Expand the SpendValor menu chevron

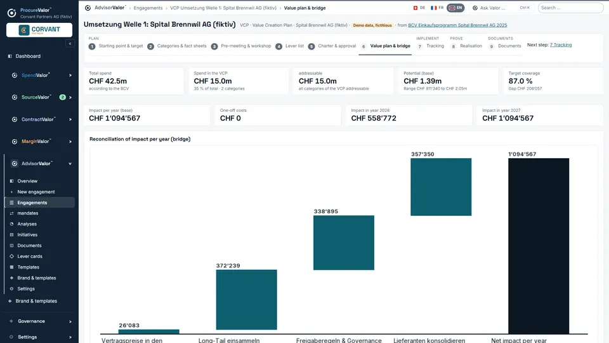(70, 76)
